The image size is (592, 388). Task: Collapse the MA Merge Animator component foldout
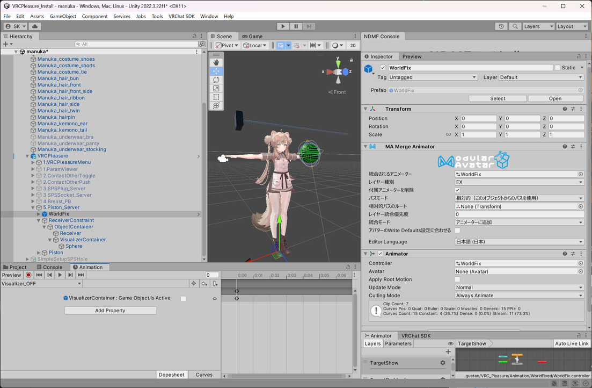(x=366, y=146)
